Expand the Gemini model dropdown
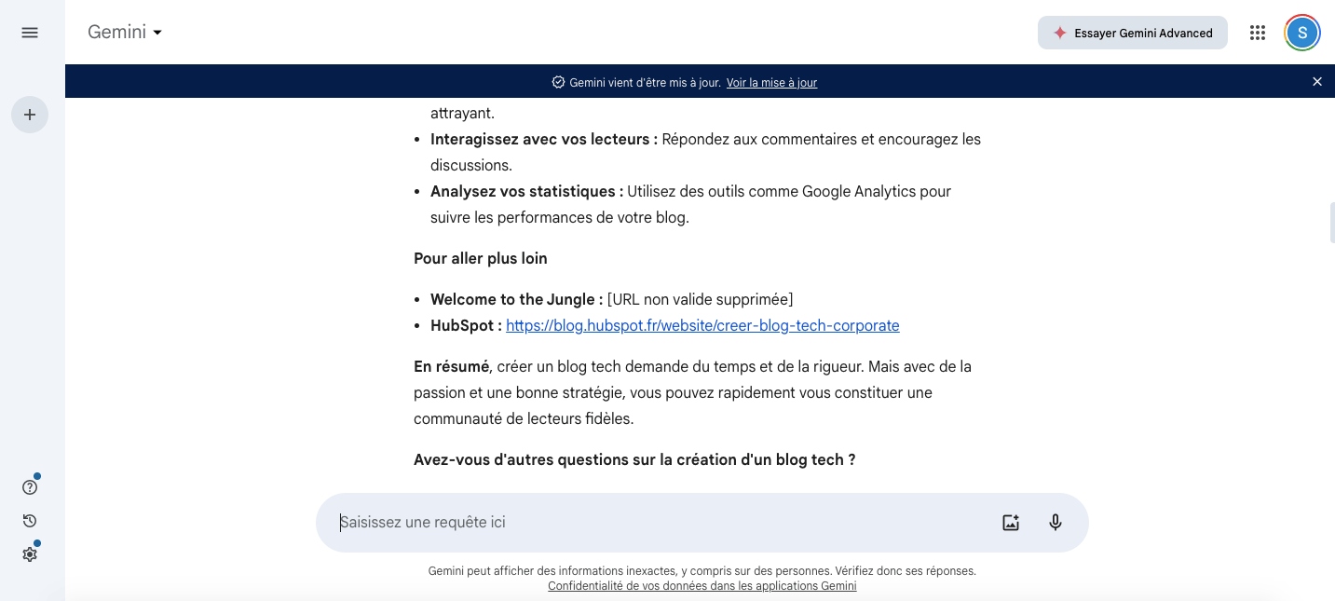Screen dimensions: 1335x601 point(126,33)
